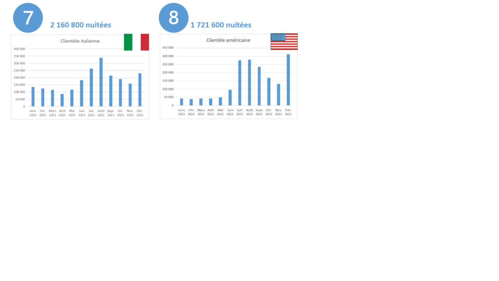
Task: Select the Juin 2021 bar in American chart
Action: pyautogui.click(x=230, y=98)
